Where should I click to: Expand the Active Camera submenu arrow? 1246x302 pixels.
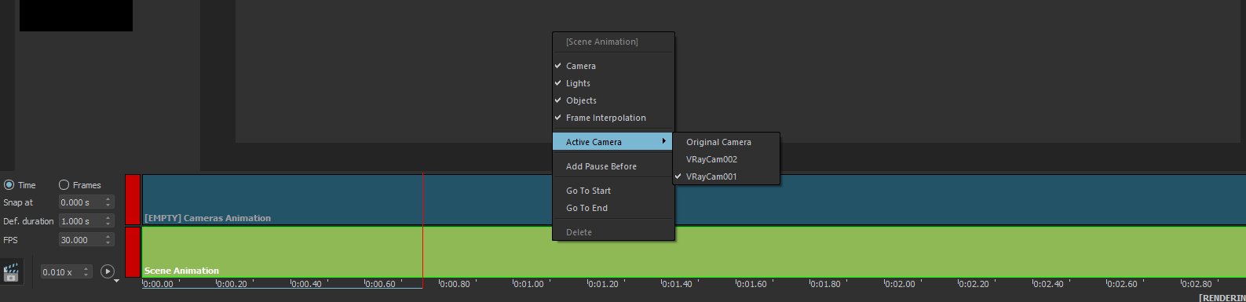(664, 141)
